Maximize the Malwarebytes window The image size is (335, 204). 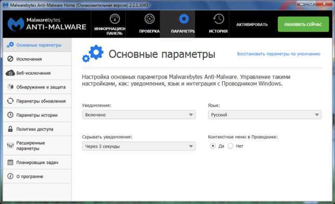(x=311, y=4)
